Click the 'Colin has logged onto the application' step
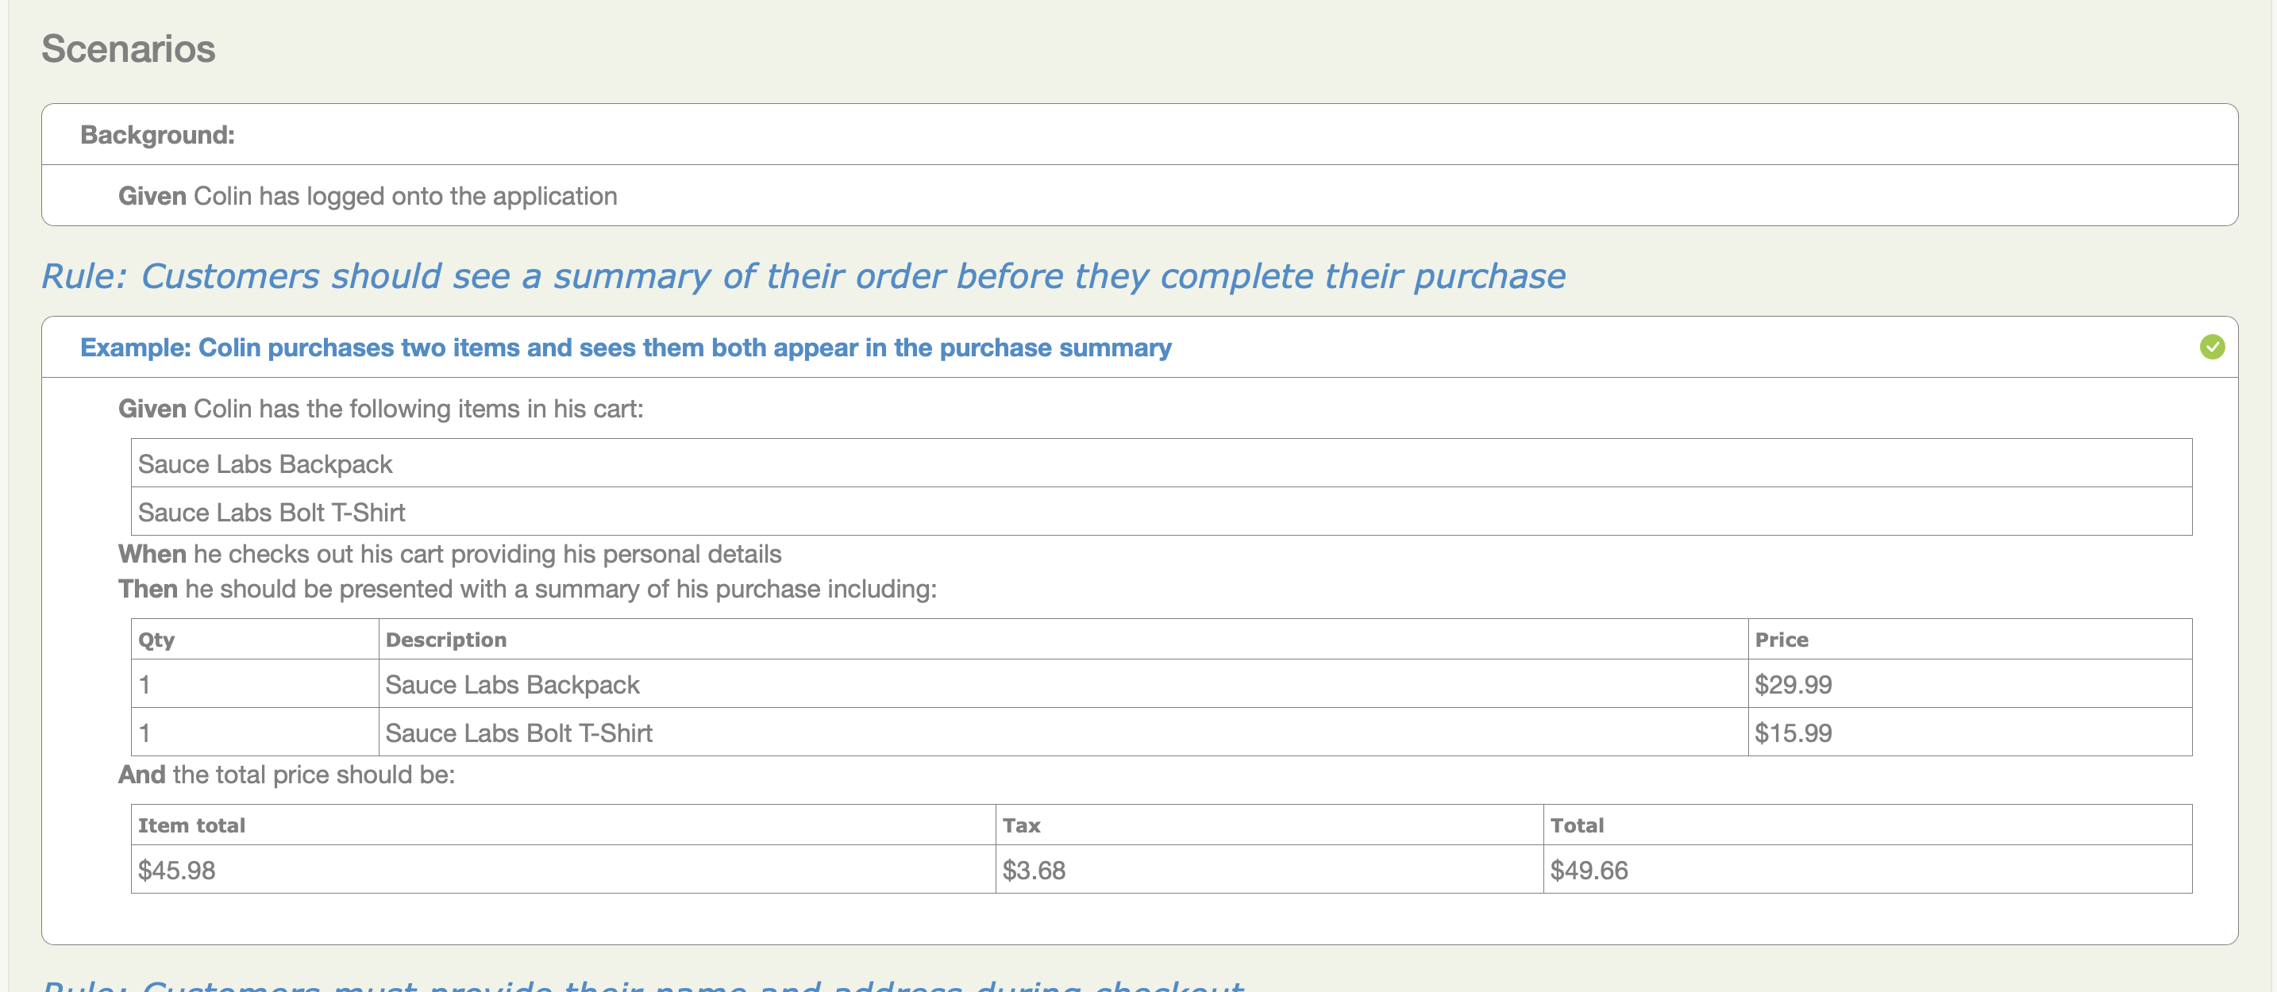Image resolution: width=2277 pixels, height=992 pixels. (368, 196)
